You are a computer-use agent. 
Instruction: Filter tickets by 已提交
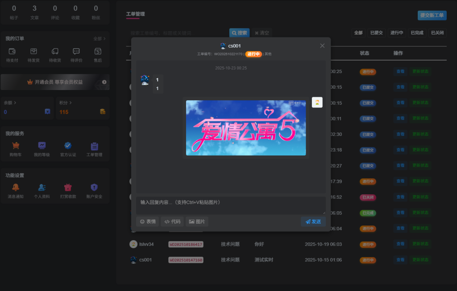tap(376, 33)
